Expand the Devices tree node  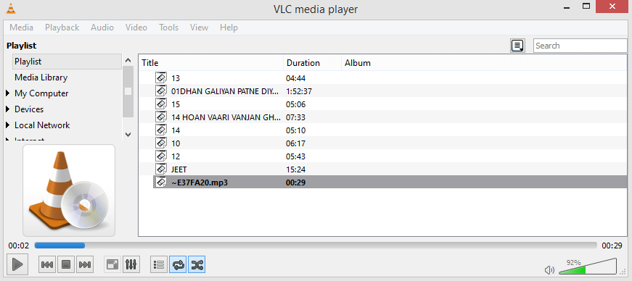coord(8,109)
